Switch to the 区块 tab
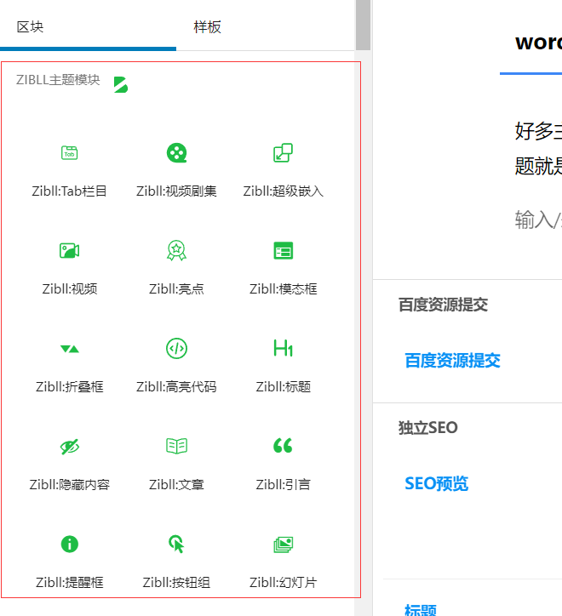This screenshot has height=616, width=562. (31, 26)
